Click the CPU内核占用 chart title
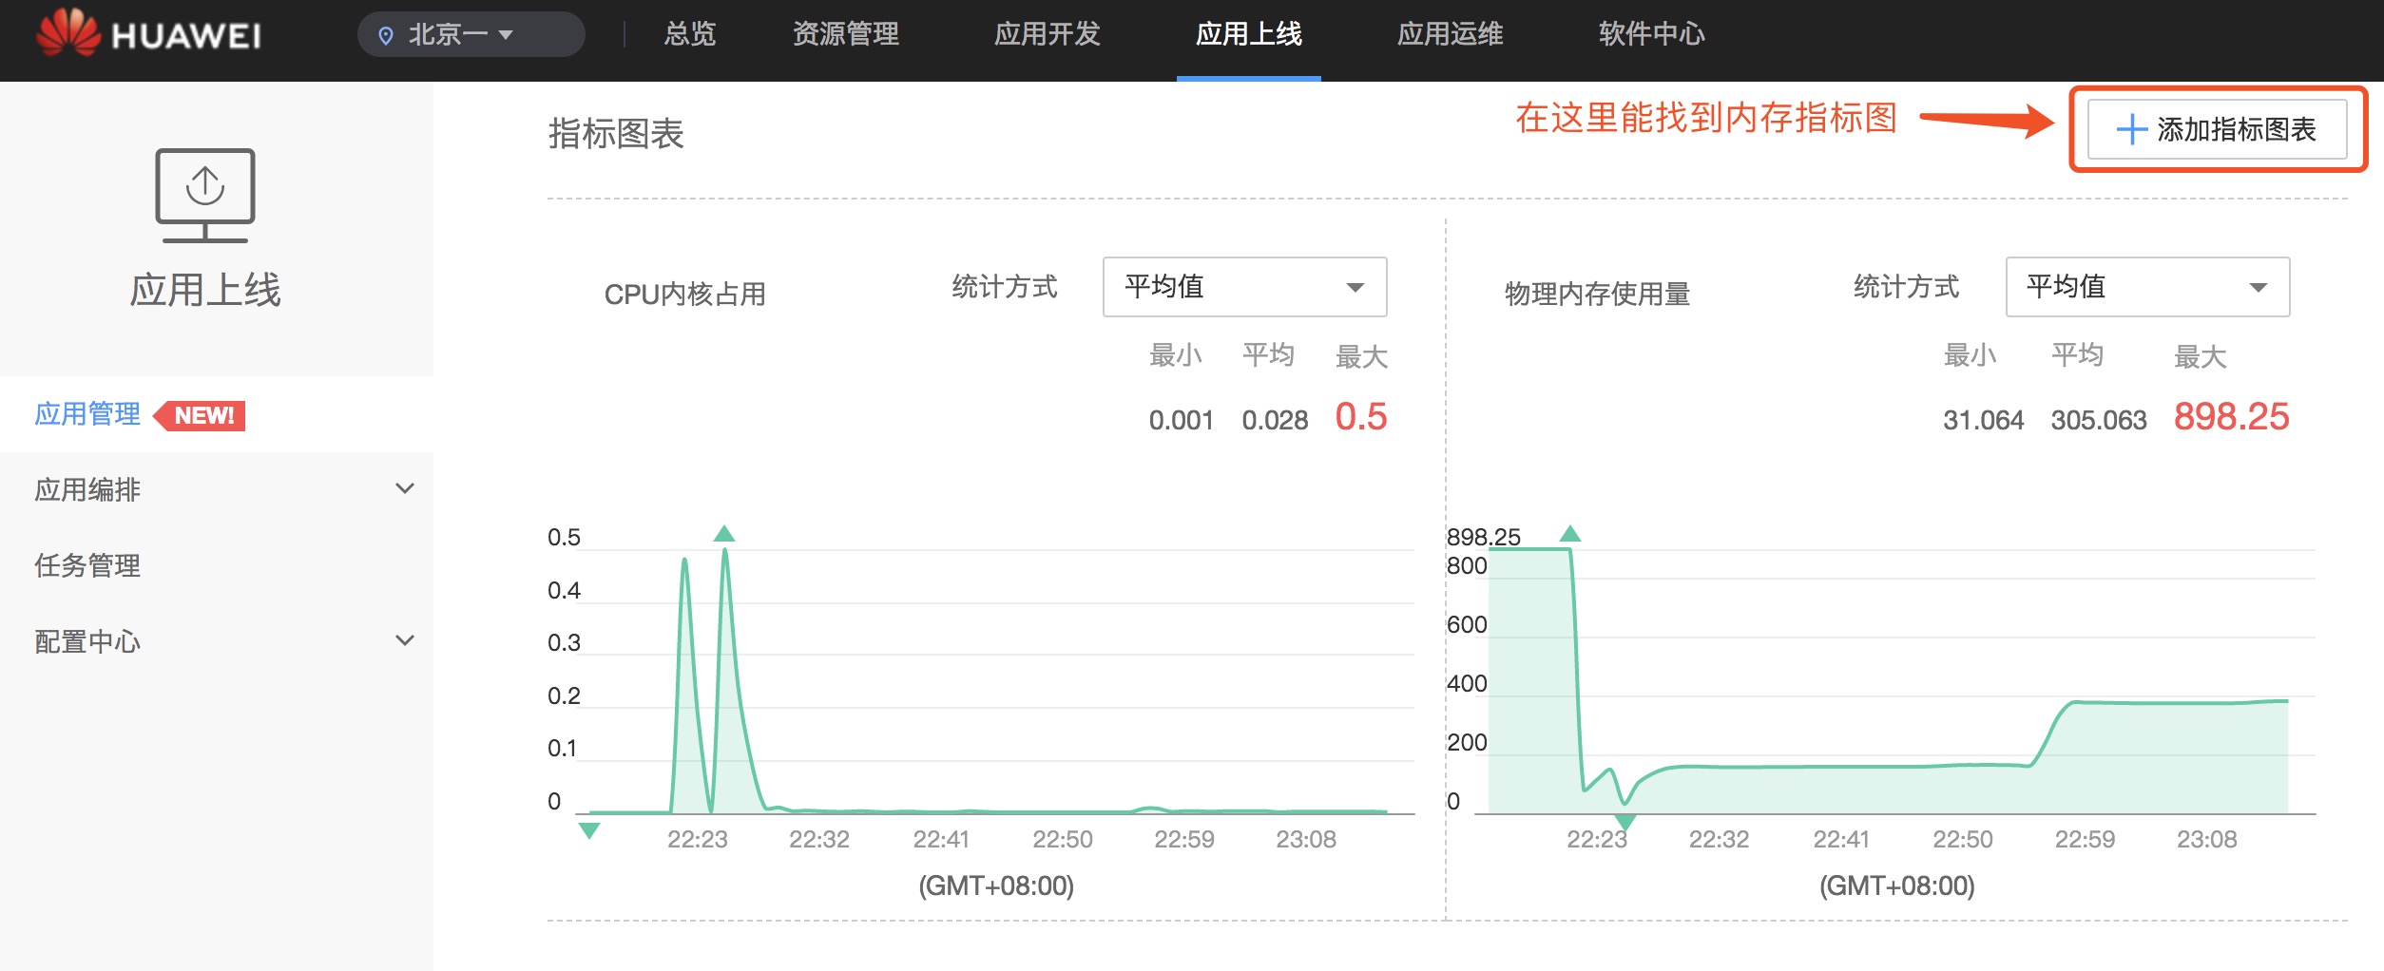The width and height of the screenshot is (2384, 971). pos(685,295)
